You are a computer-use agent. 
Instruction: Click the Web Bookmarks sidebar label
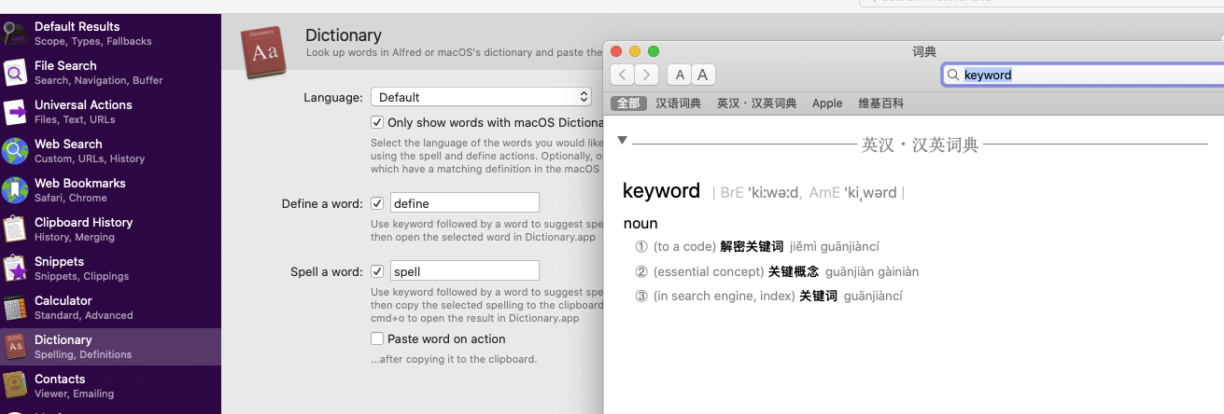tap(80, 183)
